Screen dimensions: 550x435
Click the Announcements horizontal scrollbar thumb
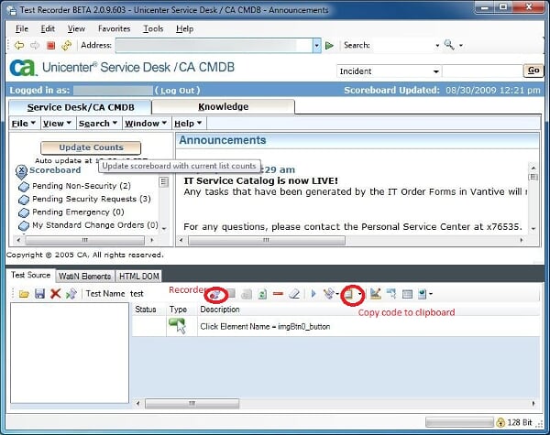point(267,241)
